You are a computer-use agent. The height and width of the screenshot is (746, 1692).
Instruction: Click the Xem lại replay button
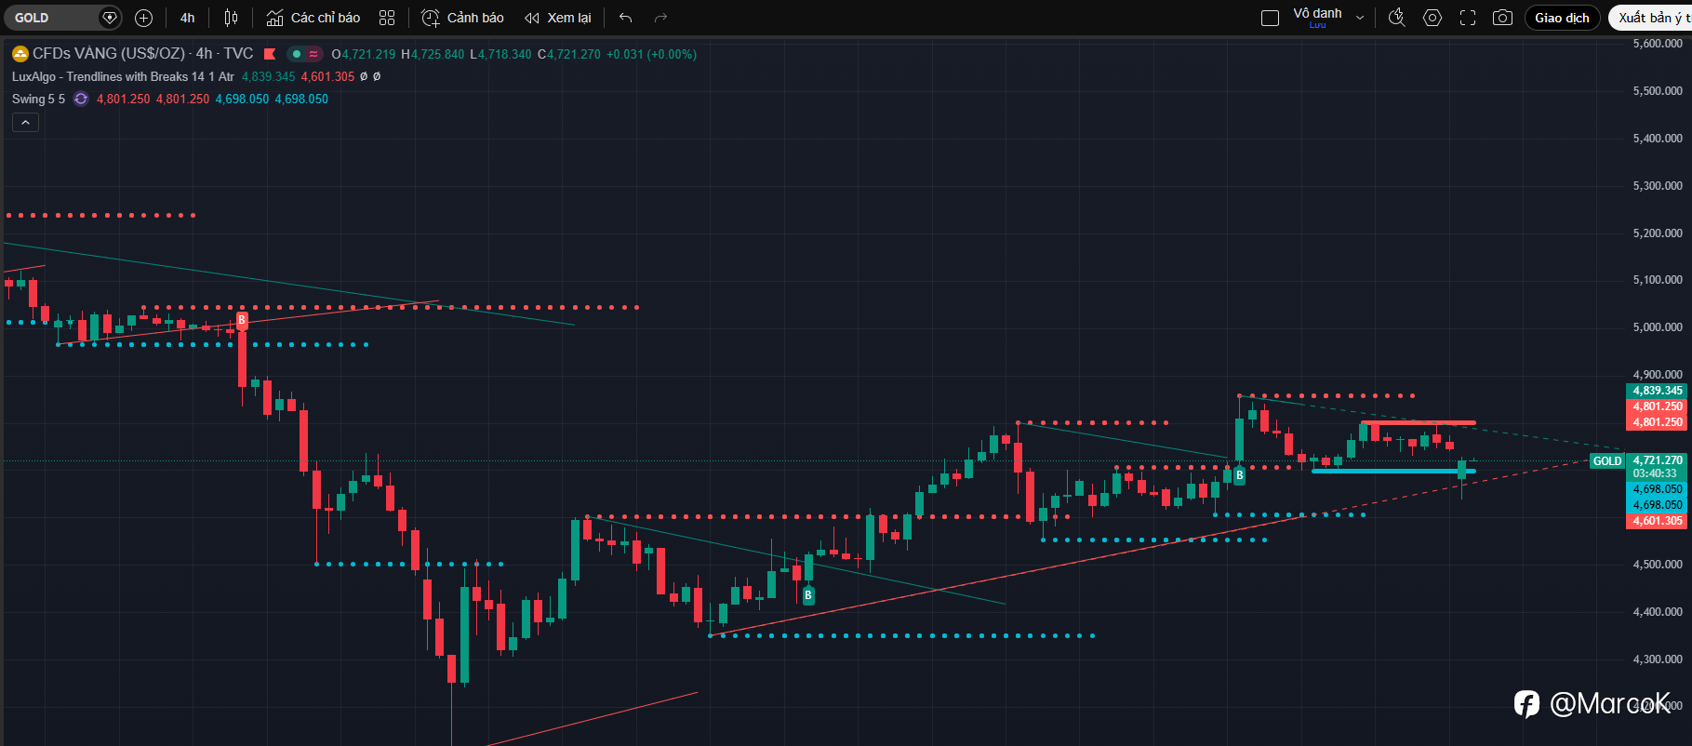[558, 18]
